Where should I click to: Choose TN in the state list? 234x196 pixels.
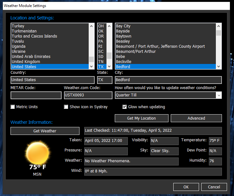[101, 62]
